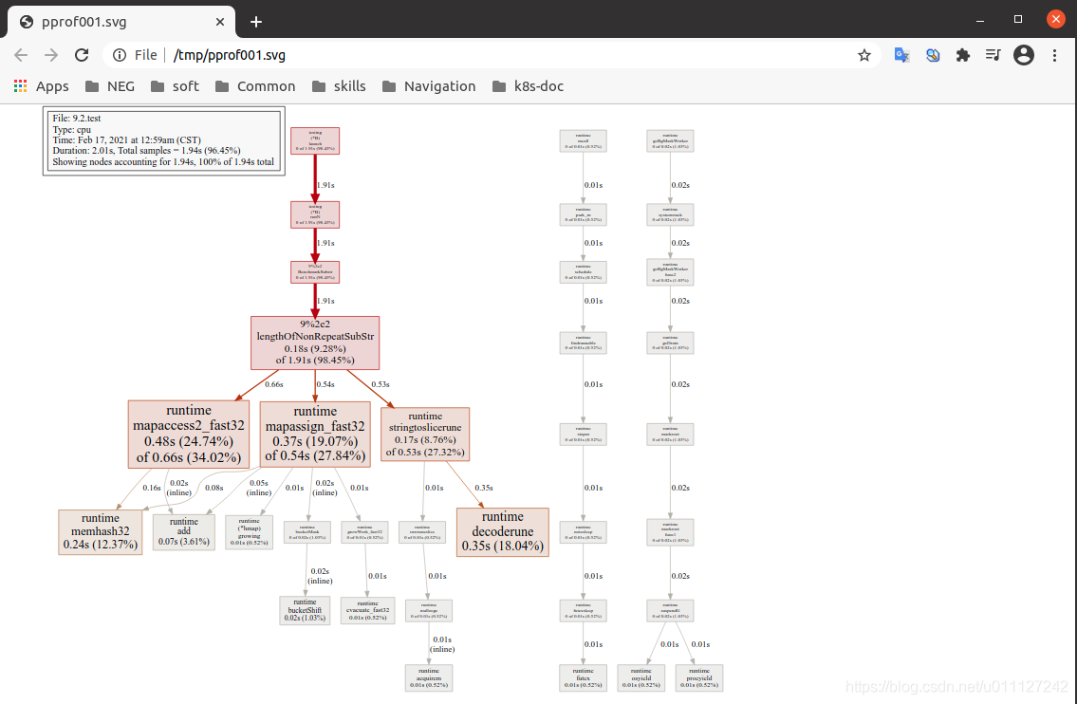Screen dimensions: 1077x704
Task: Click the 0.54s edge label
Action: [325, 384]
